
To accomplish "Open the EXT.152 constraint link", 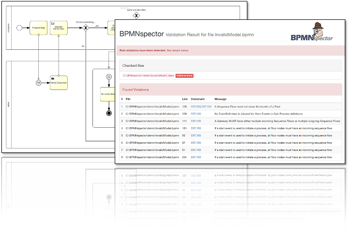I will pos(207,106).
